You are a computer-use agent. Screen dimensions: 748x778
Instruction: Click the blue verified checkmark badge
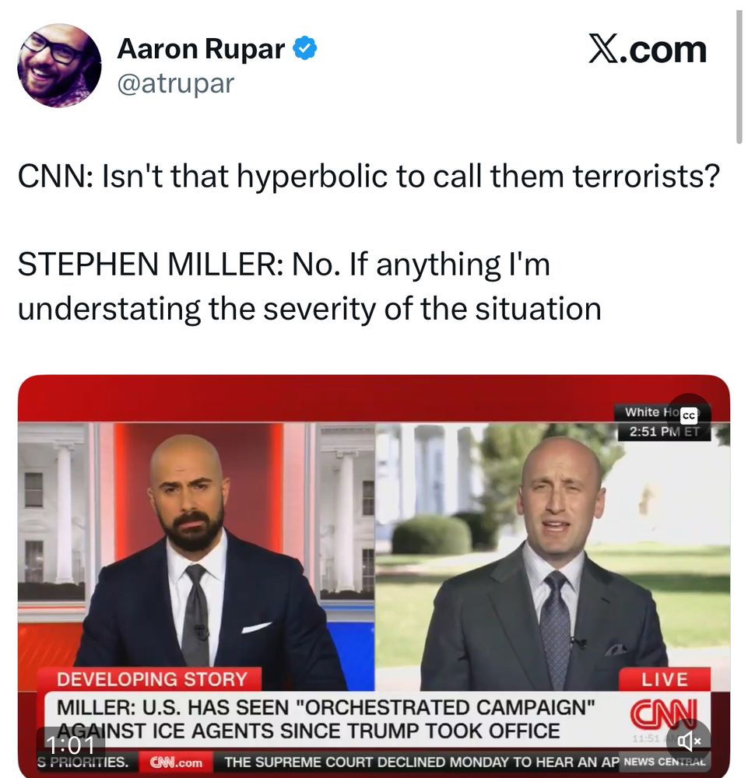305,48
